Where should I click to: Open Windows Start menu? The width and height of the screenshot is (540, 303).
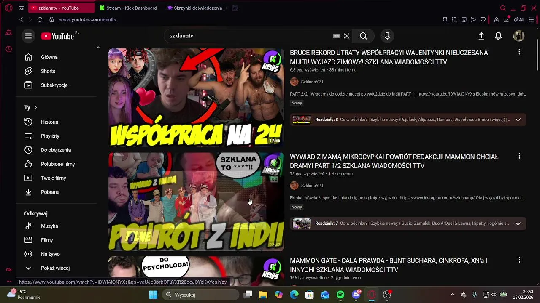point(153,295)
